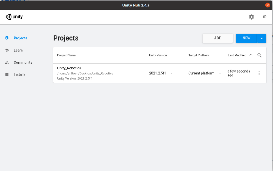Open the tP account avatar menu
273x171 pixels.
pos(265,17)
